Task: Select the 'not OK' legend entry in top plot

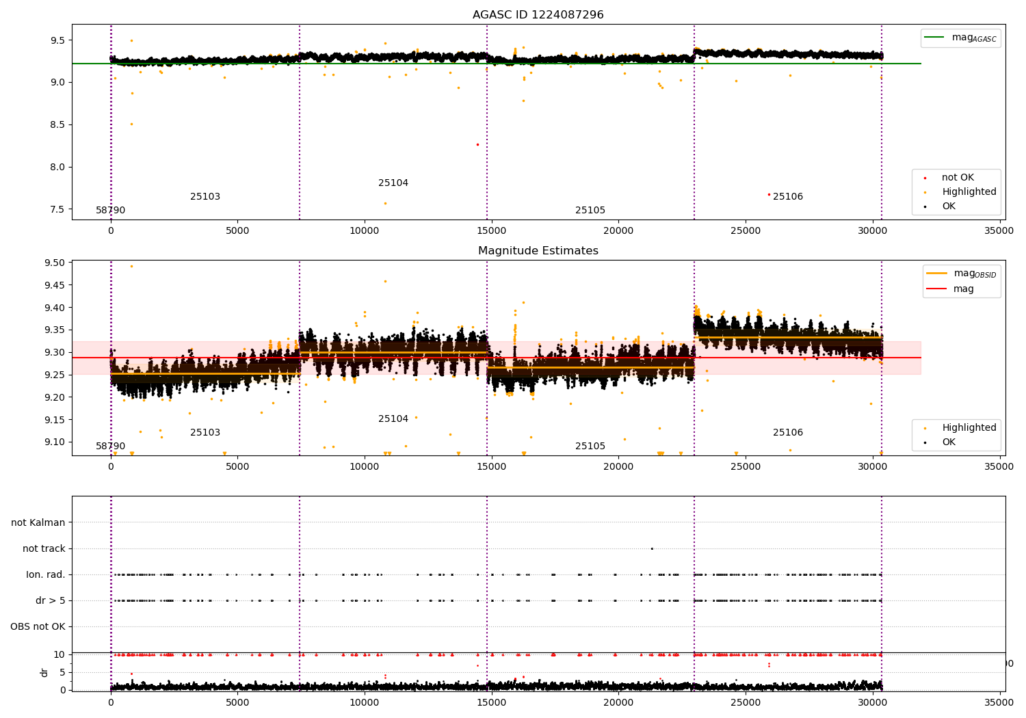Action: (958, 178)
